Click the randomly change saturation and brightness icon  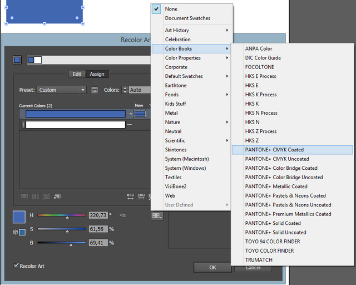141,196
